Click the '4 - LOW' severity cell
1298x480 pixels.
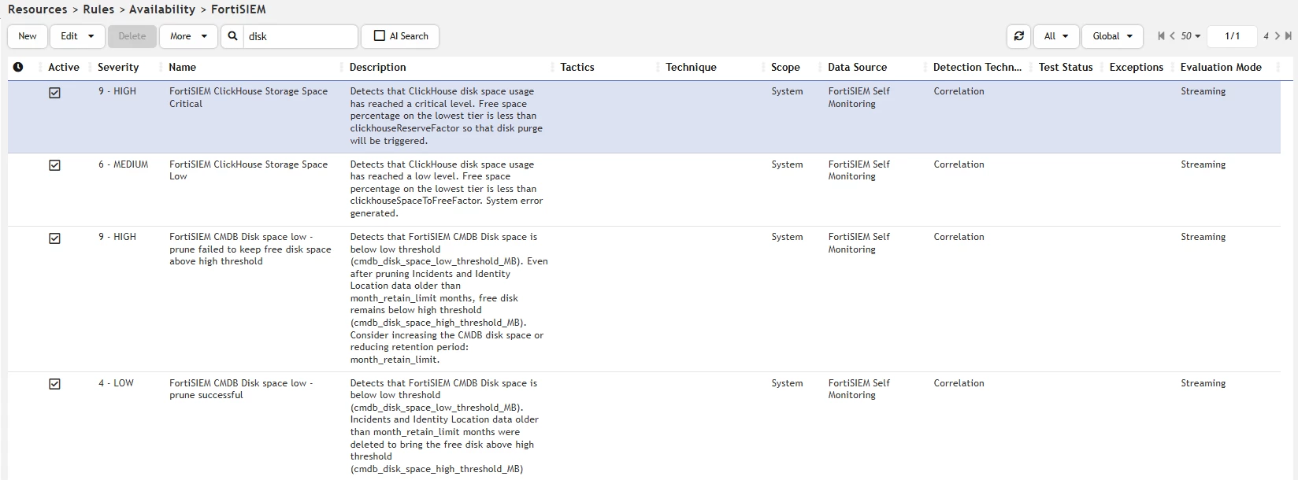point(116,383)
